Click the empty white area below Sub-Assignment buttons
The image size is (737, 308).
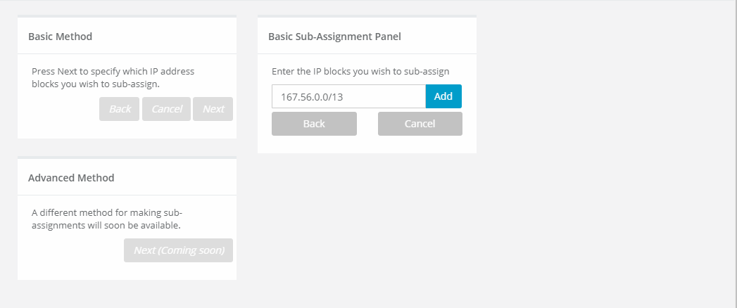tap(367, 145)
